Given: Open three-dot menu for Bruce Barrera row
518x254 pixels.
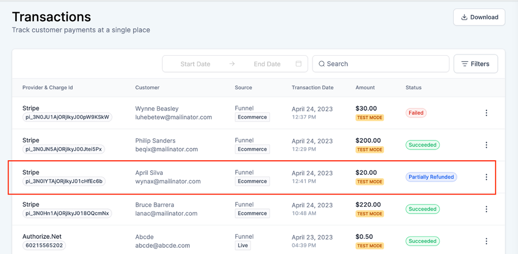Looking at the screenshot, I should [486, 209].
